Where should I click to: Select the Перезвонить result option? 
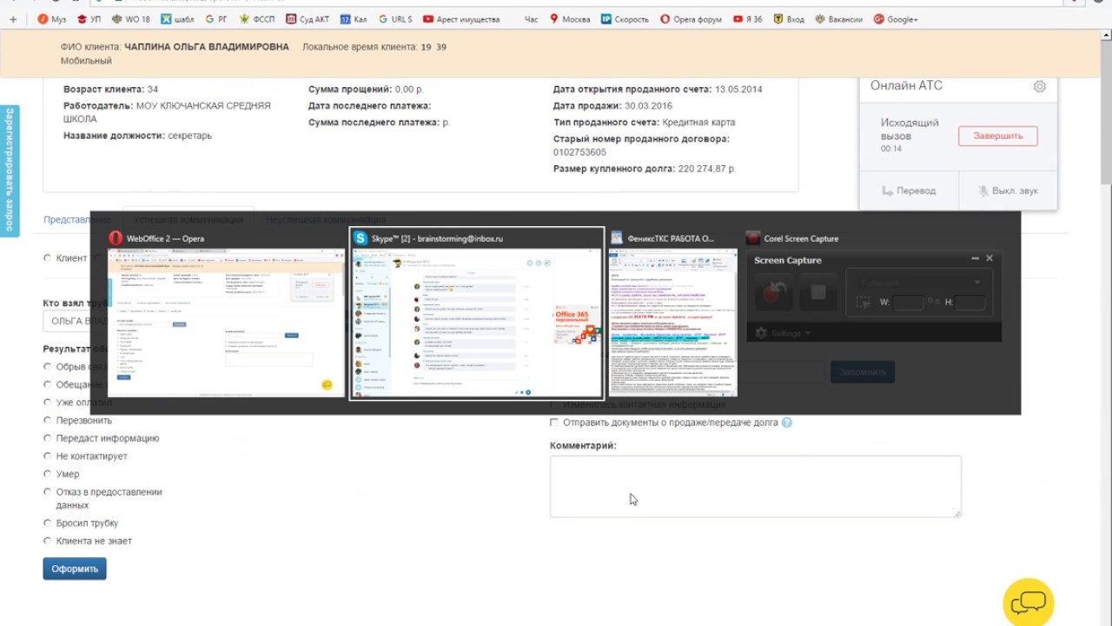(x=48, y=421)
